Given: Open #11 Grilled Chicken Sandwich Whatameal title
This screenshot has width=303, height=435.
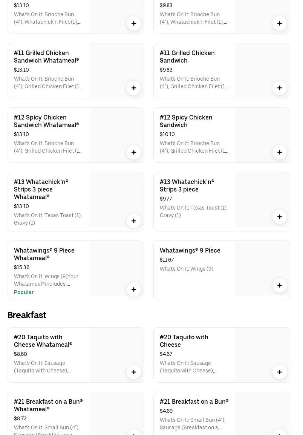Looking at the screenshot, I should [x=46, y=57].
